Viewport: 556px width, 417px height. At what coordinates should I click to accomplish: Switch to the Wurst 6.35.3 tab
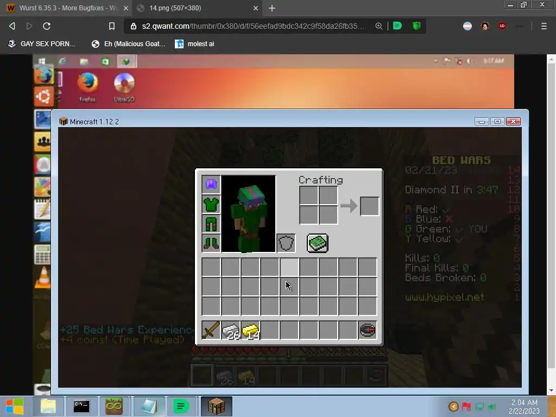tap(66, 8)
